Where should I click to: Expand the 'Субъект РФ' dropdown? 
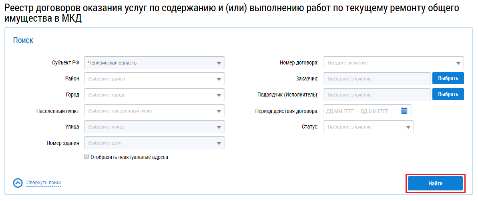tap(219, 63)
